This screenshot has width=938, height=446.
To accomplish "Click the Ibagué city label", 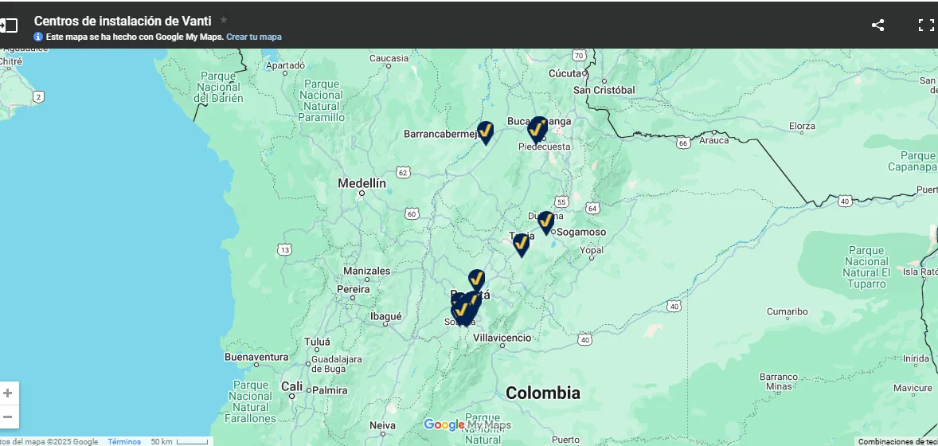I will coord(386,316).
